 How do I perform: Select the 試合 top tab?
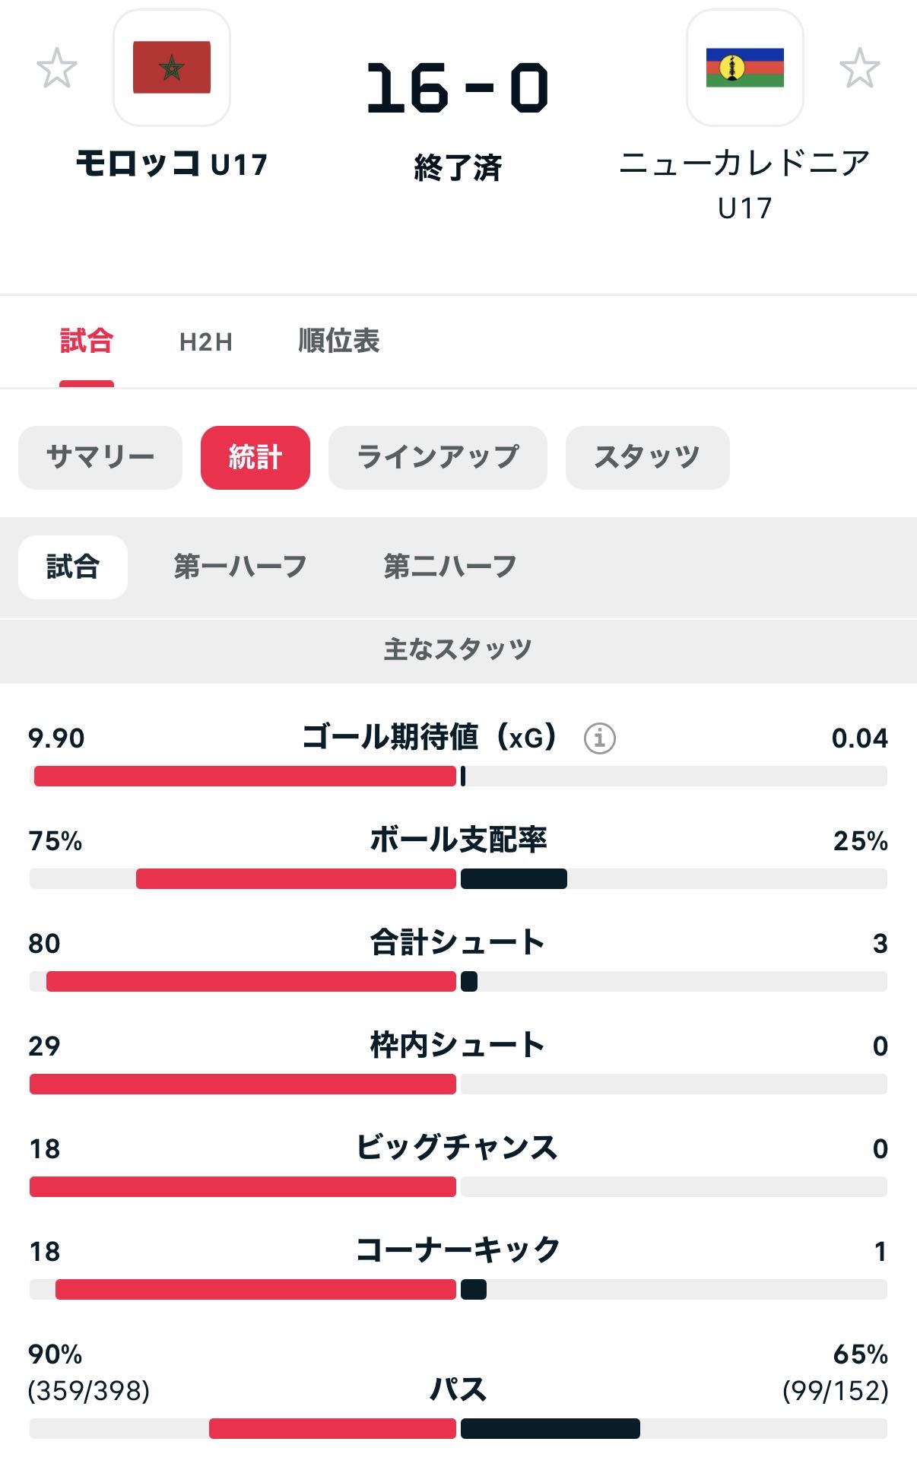[87, 341]
